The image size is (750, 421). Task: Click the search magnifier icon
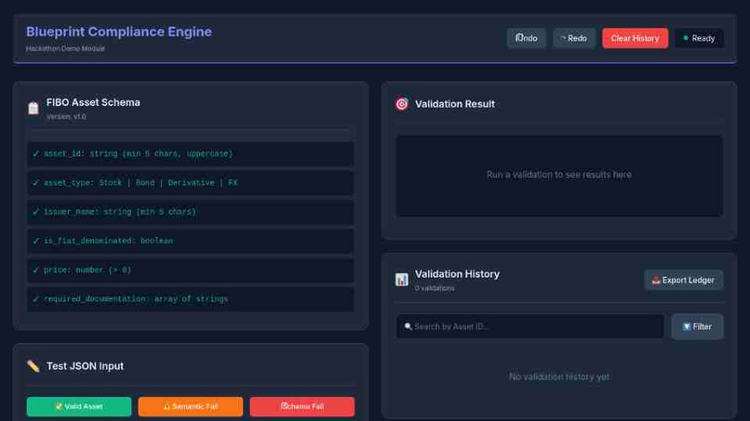pos(408,327)
